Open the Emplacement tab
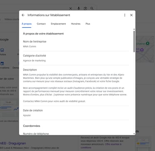Screen dimensions: 155x151 pos(58,24)
